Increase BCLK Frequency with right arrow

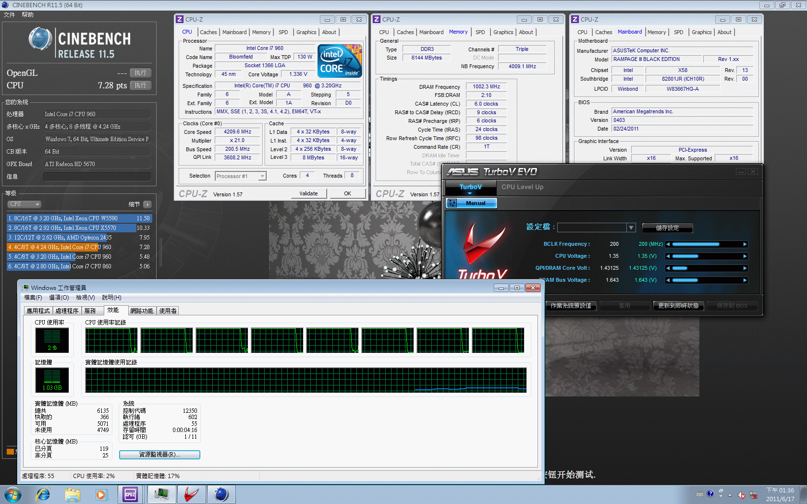click(745, 244)
